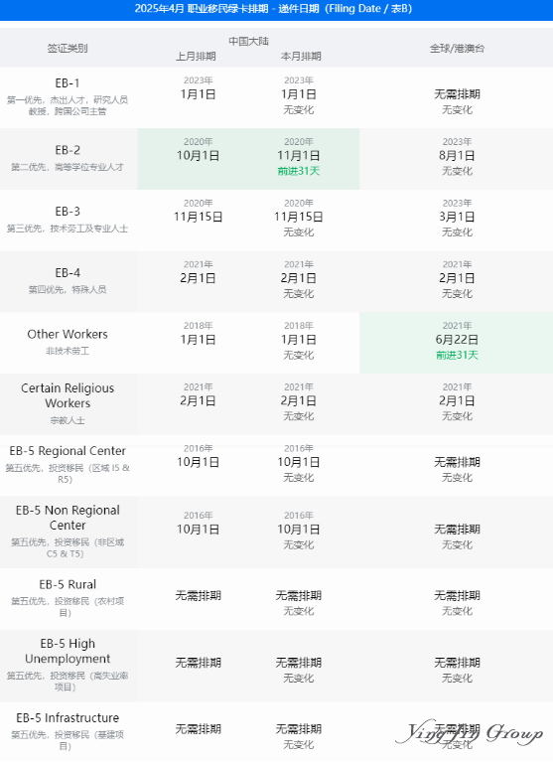Click the EB-5 Regional Center label

point(68,451)
